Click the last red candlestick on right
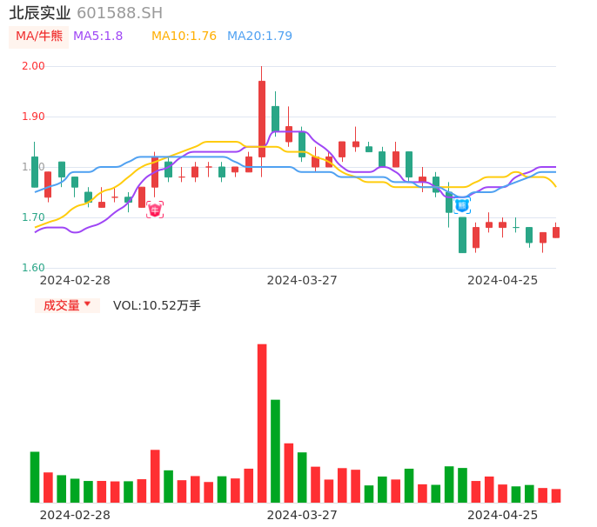 tap(556, 232)
